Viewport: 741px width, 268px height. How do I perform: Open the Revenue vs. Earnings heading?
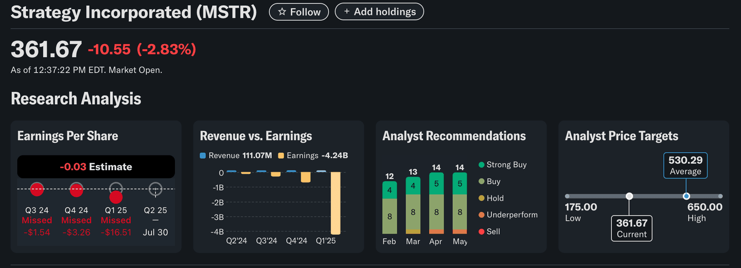(x=256, y=136)
